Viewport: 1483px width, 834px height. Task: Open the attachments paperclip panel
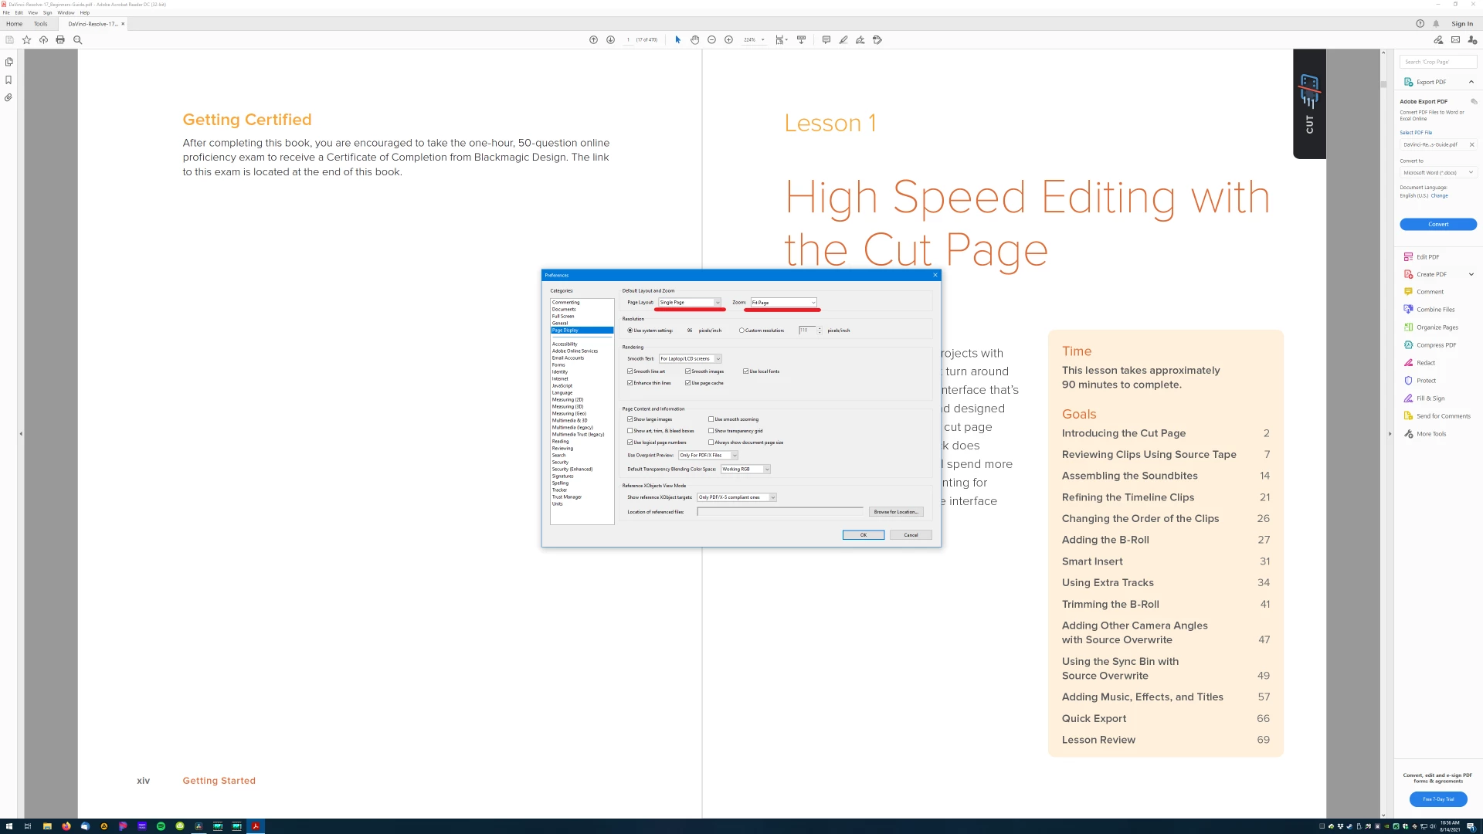click(x=8, y=97)
